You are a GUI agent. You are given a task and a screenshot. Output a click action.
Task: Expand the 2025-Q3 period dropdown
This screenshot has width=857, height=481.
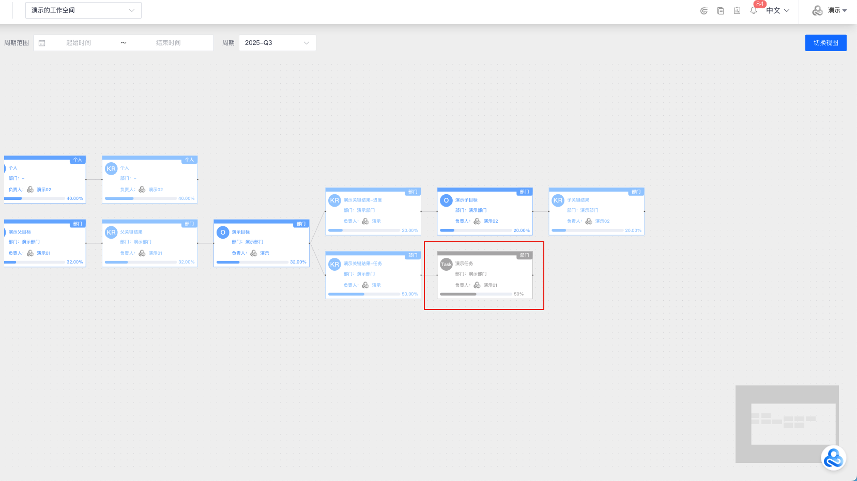click(x=277, y=43)
